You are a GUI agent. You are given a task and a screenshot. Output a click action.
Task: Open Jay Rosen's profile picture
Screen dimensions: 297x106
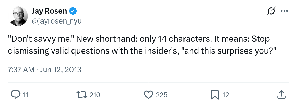tap(18, 16)
